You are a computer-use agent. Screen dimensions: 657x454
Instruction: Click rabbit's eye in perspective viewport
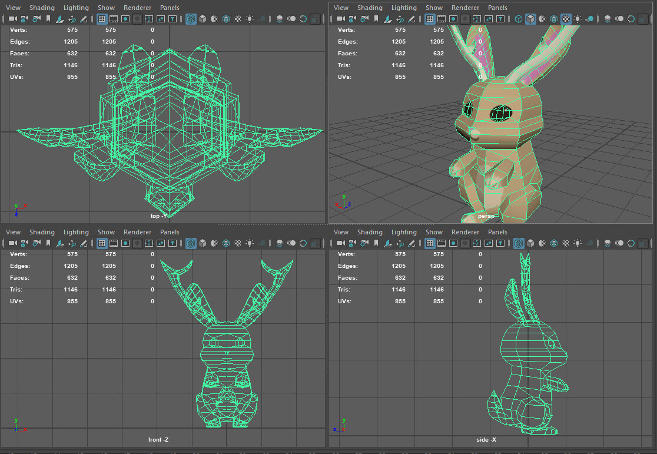[501, 112]
